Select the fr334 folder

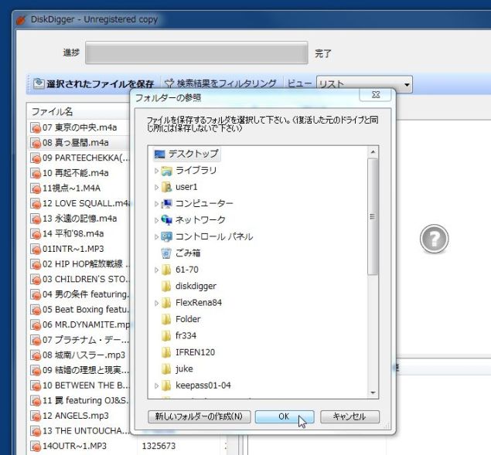[186, 336]
